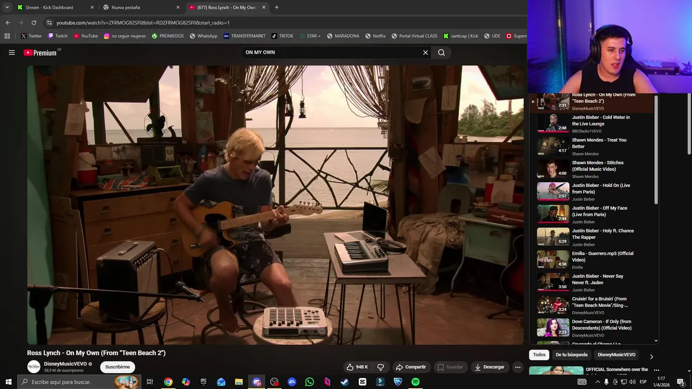
Task: Open the santicap | Kick bookmark
Action: 461,36
